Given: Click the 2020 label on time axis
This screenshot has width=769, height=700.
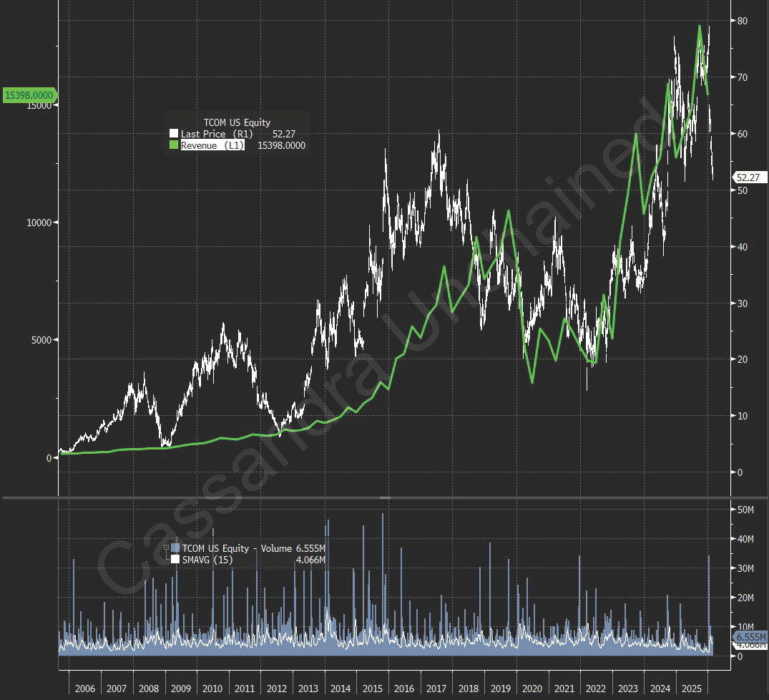Looking at the screenshot, I should tap(532, 688).
